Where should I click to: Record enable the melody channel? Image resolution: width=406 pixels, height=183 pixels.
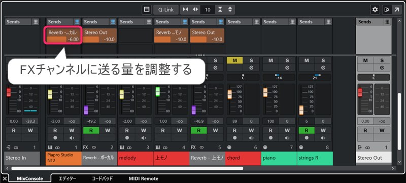(x=127, y=138)
